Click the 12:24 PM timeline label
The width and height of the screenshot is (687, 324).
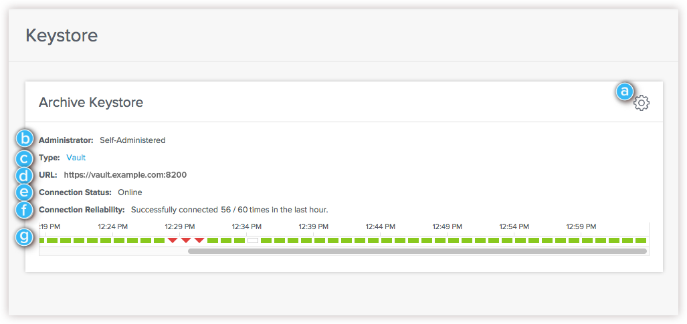(112, 227)
